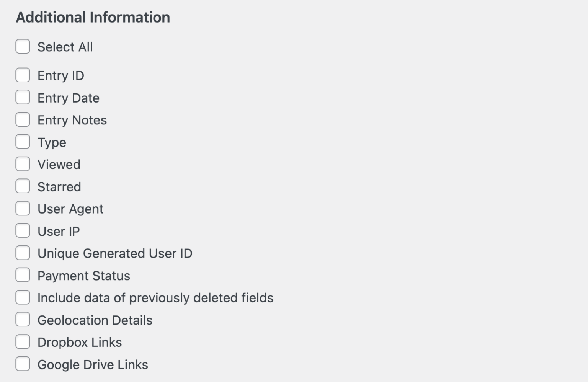
Task: Tick the Google Drive Links checkbox
Action: tap(23, 364)
